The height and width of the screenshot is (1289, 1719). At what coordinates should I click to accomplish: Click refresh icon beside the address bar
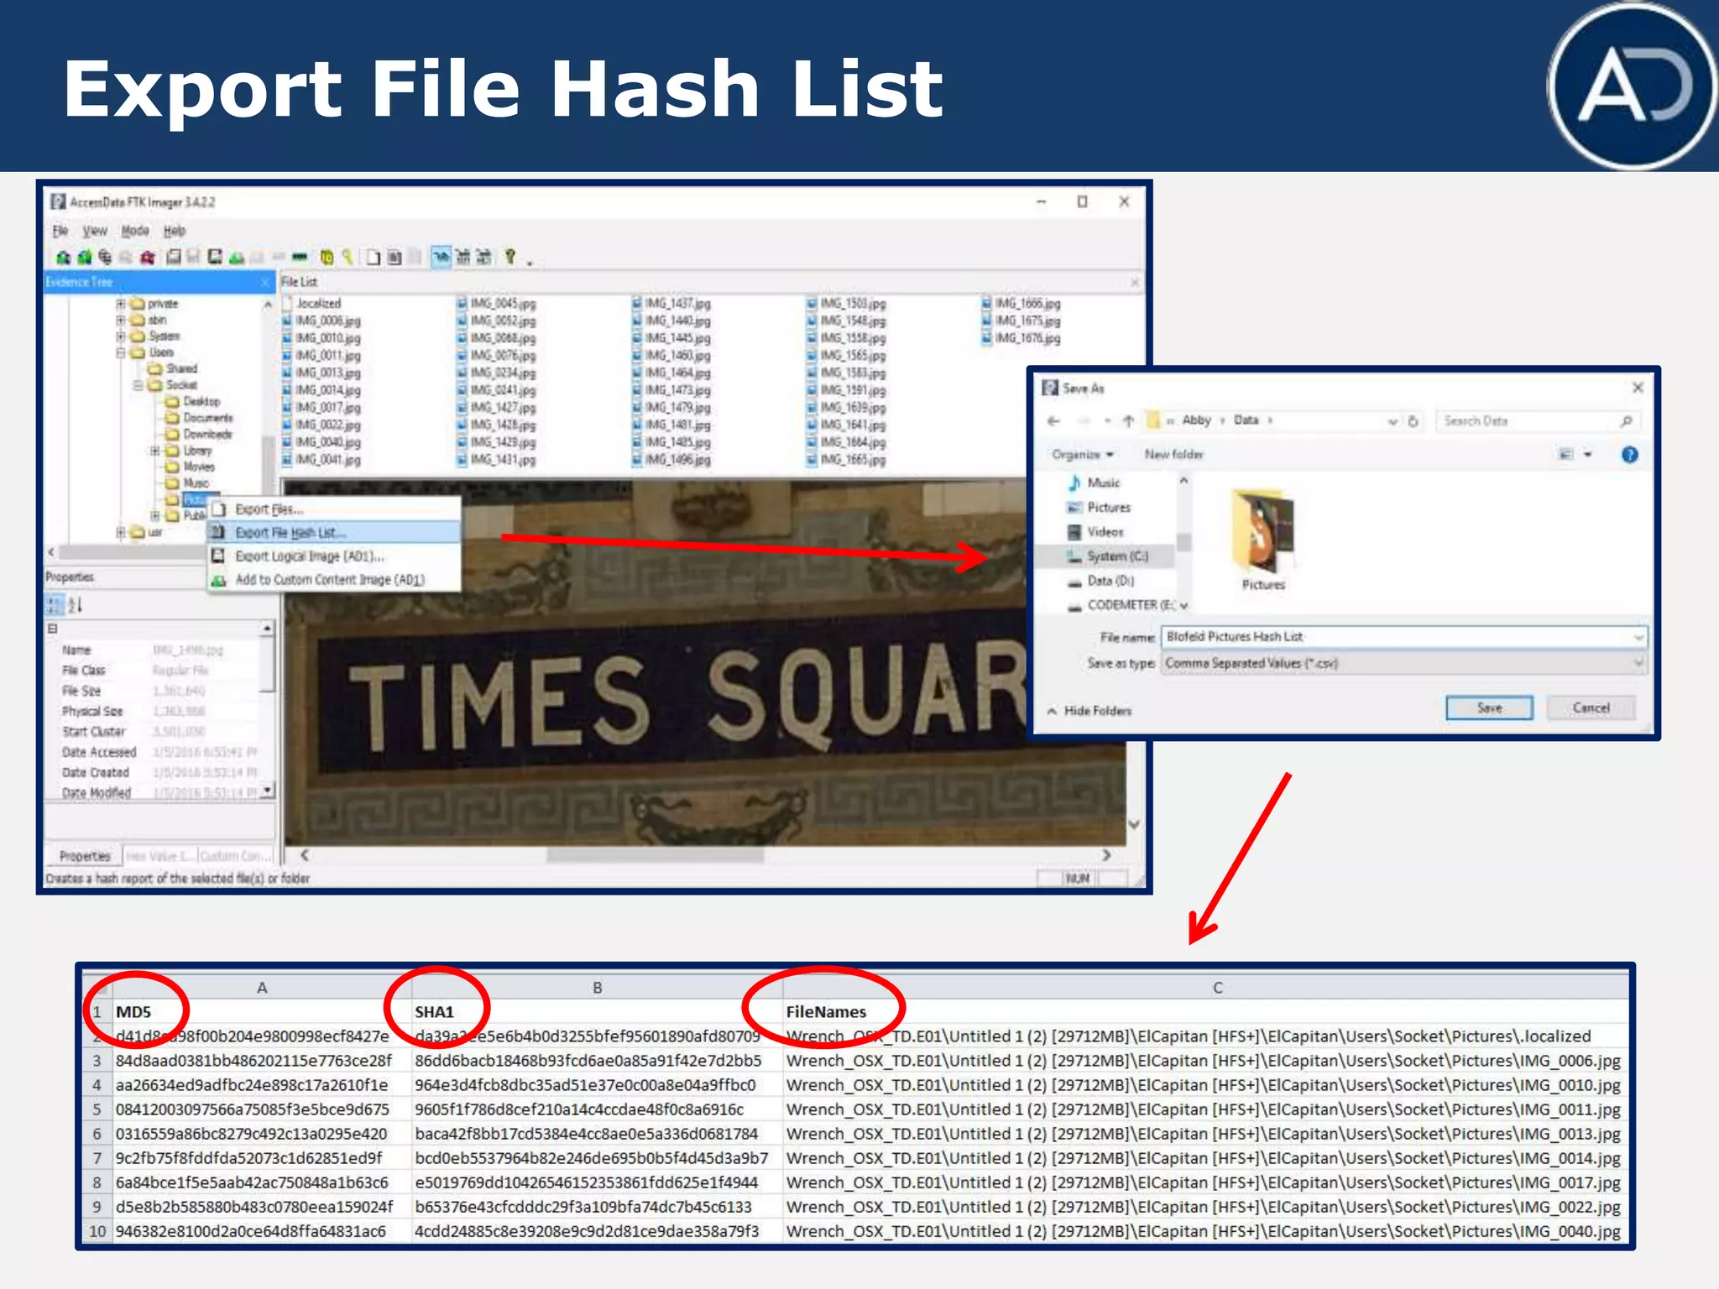tap(1413, 420)
